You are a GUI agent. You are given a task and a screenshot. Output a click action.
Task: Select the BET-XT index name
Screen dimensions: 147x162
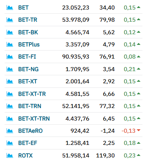click(27, 81)
